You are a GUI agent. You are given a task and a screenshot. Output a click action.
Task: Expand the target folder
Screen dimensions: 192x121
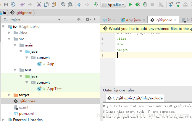pos(9,95)
